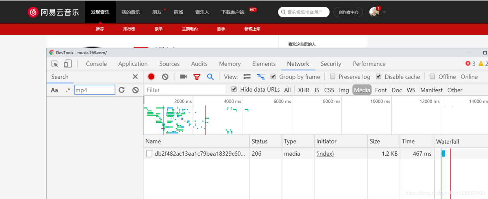This screenshot has height=199, width=488.
Task: Filter requests by WS
Action: click(x=411, y=90)
